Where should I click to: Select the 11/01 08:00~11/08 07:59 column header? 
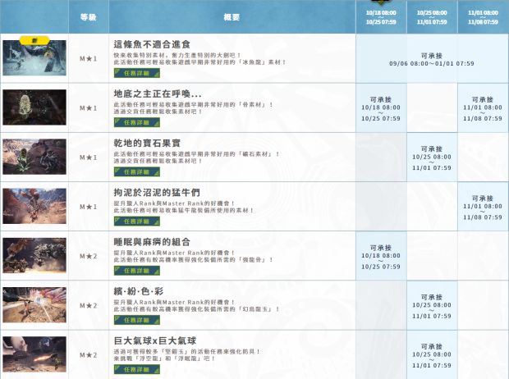tap(483, 17)
